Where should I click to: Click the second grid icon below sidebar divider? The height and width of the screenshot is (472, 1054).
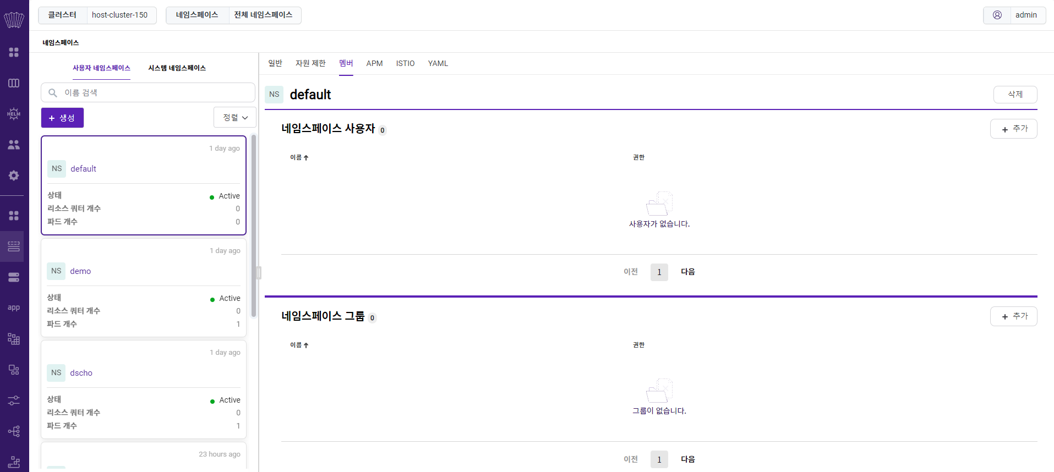[x=14, y=216]
